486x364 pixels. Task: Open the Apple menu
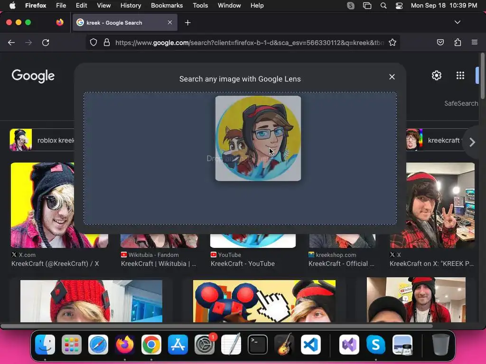[x=12, y=6]
